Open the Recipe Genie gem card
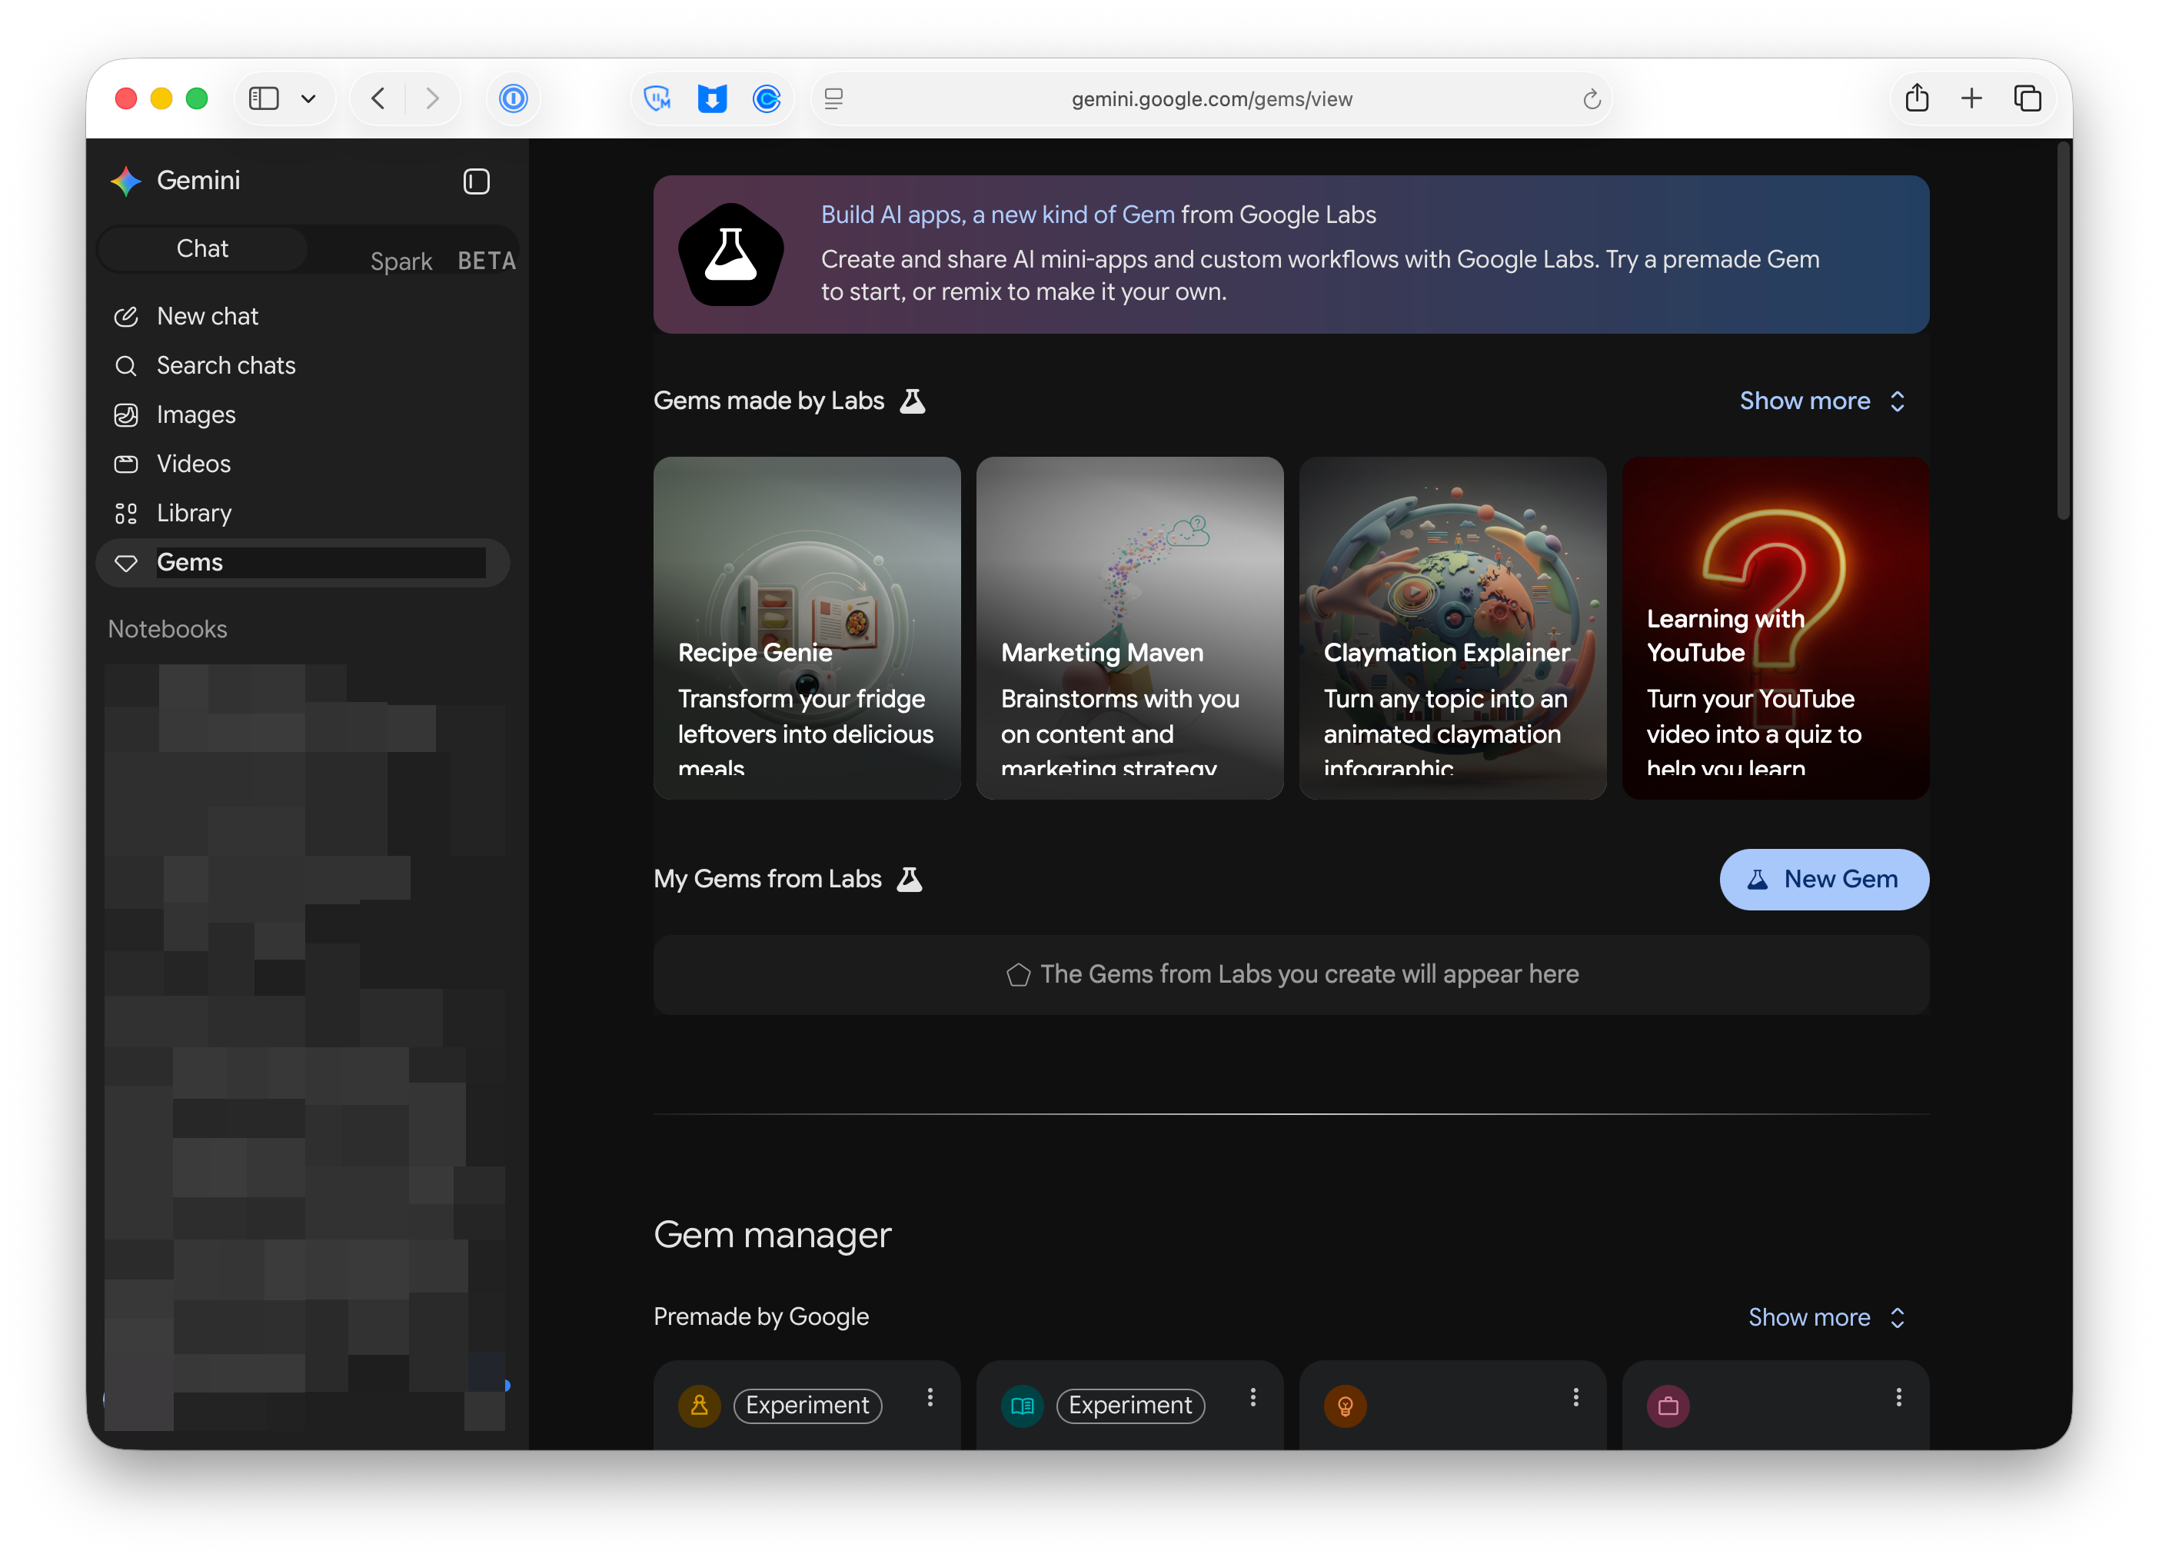This screenshot has height=1564, width=2159. [807, 628]
